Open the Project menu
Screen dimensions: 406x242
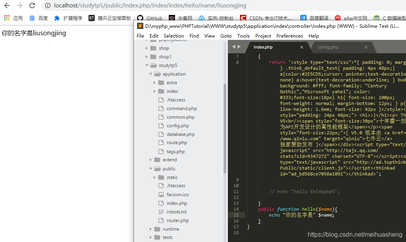263,36
